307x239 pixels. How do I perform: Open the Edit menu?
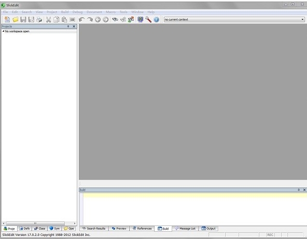15,12
